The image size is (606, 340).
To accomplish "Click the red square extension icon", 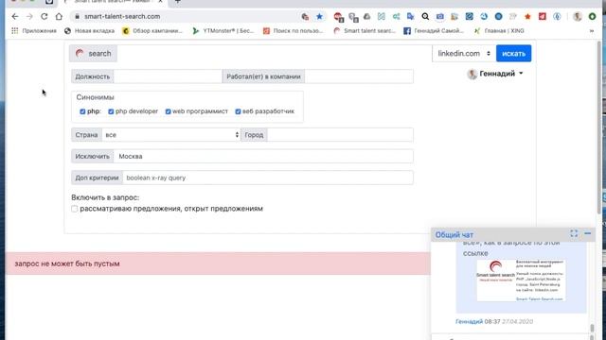I will 543,17.
